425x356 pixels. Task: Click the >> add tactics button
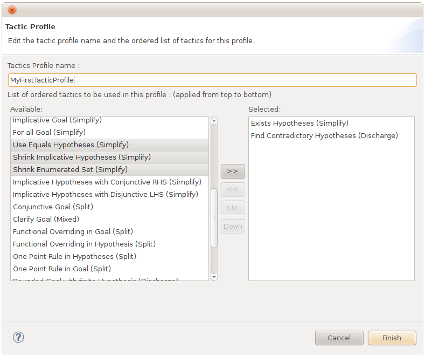pos(233,171)
